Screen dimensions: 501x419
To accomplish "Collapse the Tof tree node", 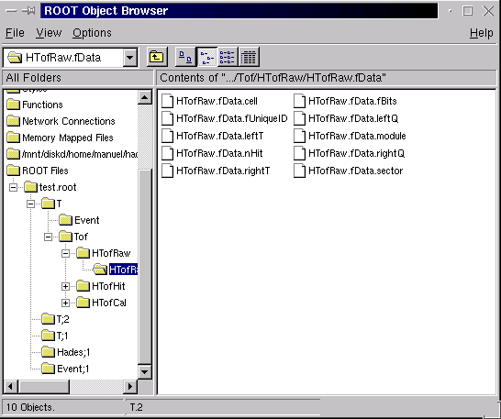I will [48, 237].
